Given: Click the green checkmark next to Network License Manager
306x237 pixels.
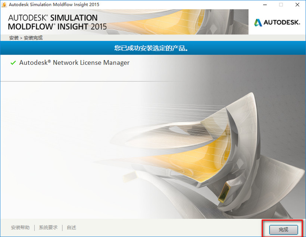Looking at the screenshot, I should pyautogui.click(x=13, y=63).
